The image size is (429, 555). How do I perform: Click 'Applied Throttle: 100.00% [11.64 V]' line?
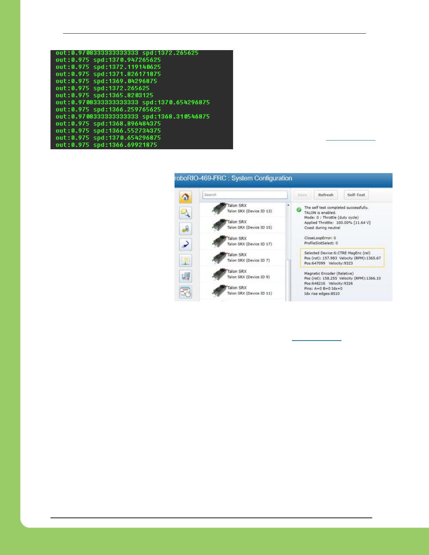337,223
